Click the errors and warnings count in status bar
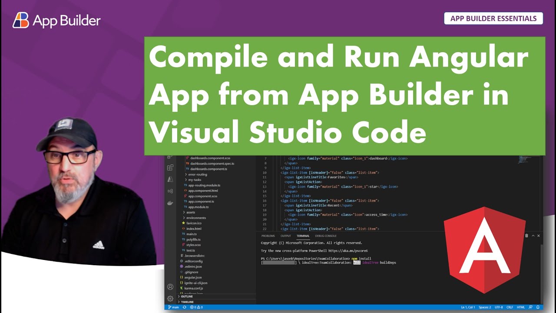556x313 pixels. [196, 307]
